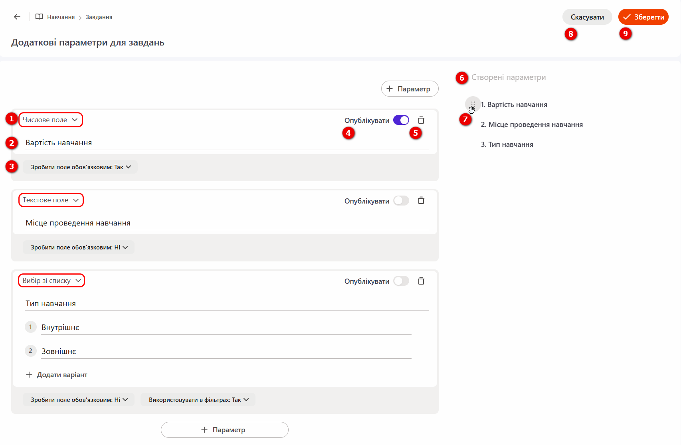
Task: Open the Текстове поле type dropdown
Action: click(51, 200)
